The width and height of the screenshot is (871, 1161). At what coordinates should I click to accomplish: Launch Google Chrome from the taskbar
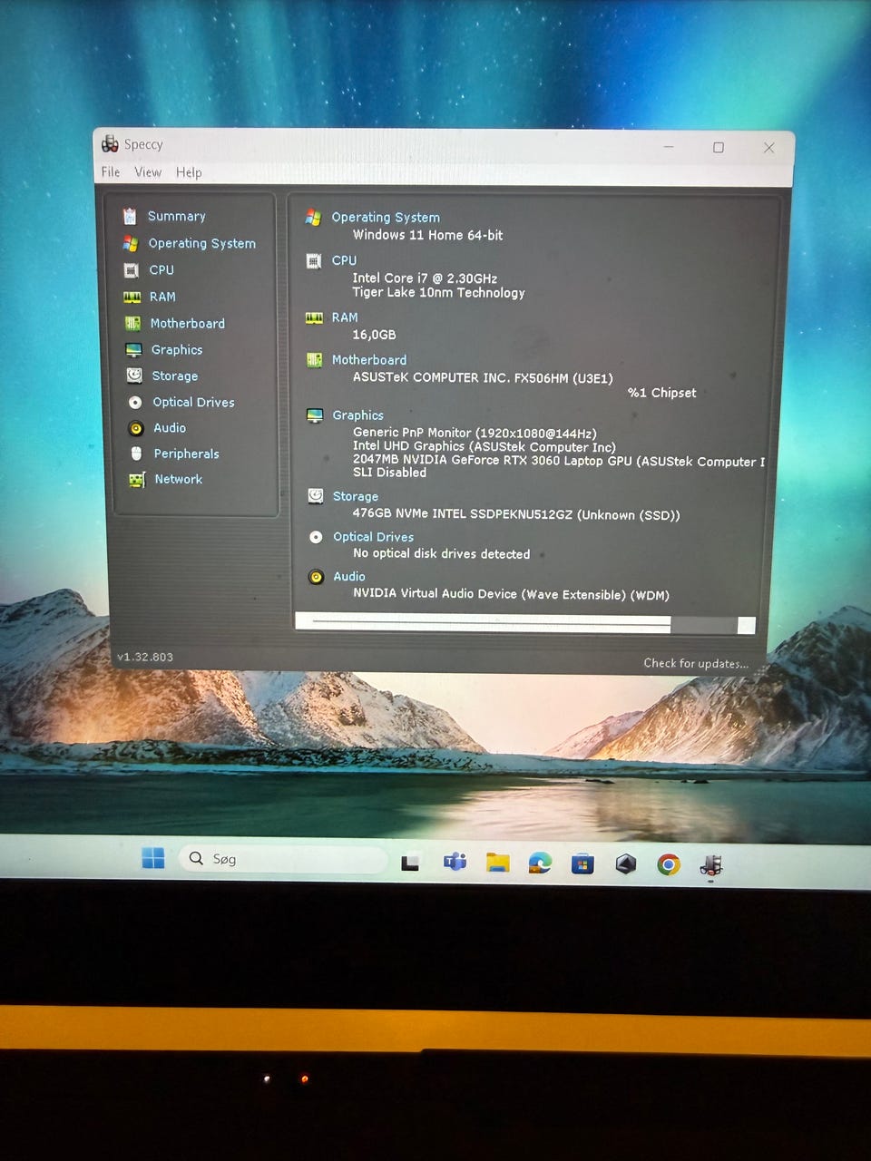click(669, 864)
